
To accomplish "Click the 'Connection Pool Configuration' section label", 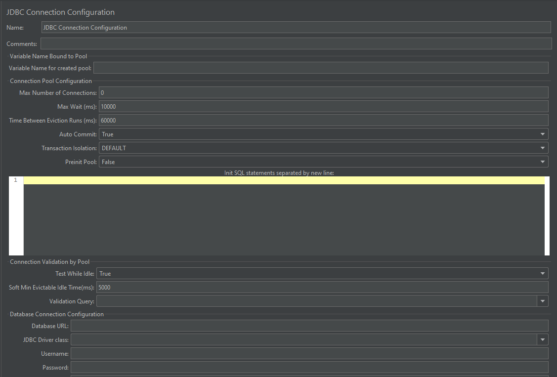I will point(51,81).
